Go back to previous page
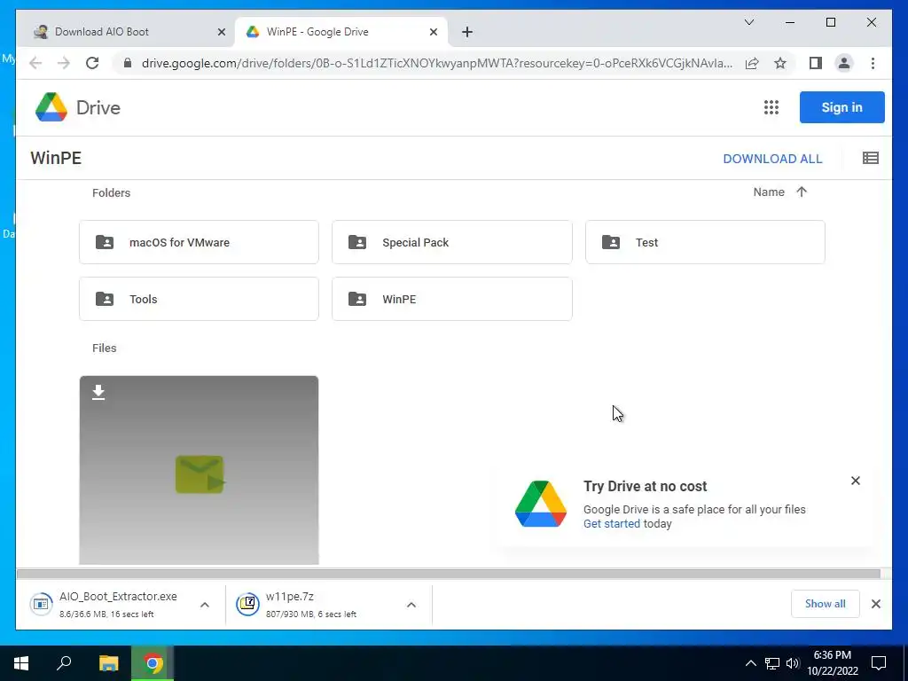This screenshot has width=908, height=681. coord(35,63)
